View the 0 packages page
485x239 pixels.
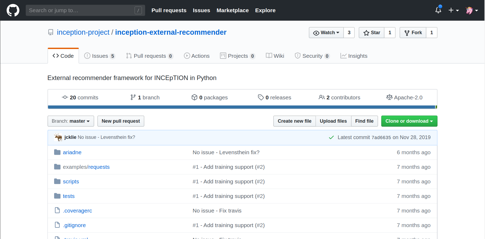(x=210, y=98)
